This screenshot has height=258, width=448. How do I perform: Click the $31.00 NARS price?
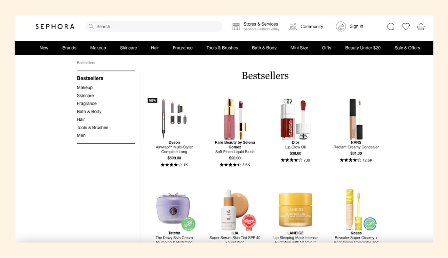tap(356, 153)
